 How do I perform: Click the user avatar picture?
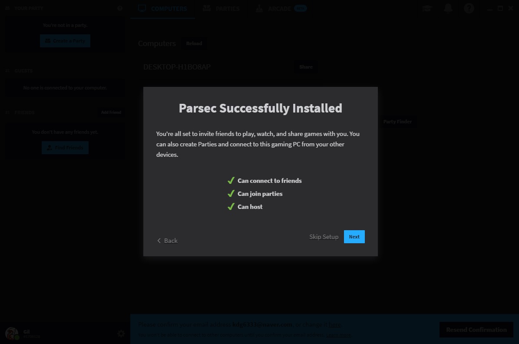point(12,334)
